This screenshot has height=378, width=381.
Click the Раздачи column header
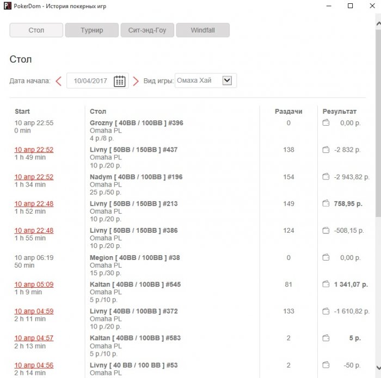288,111
